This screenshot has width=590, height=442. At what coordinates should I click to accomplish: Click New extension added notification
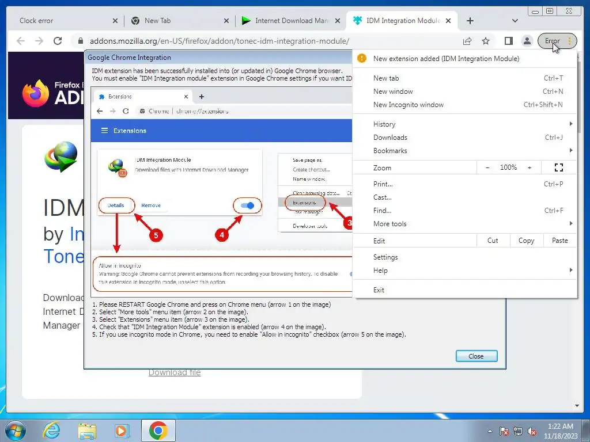coord(464,59)
